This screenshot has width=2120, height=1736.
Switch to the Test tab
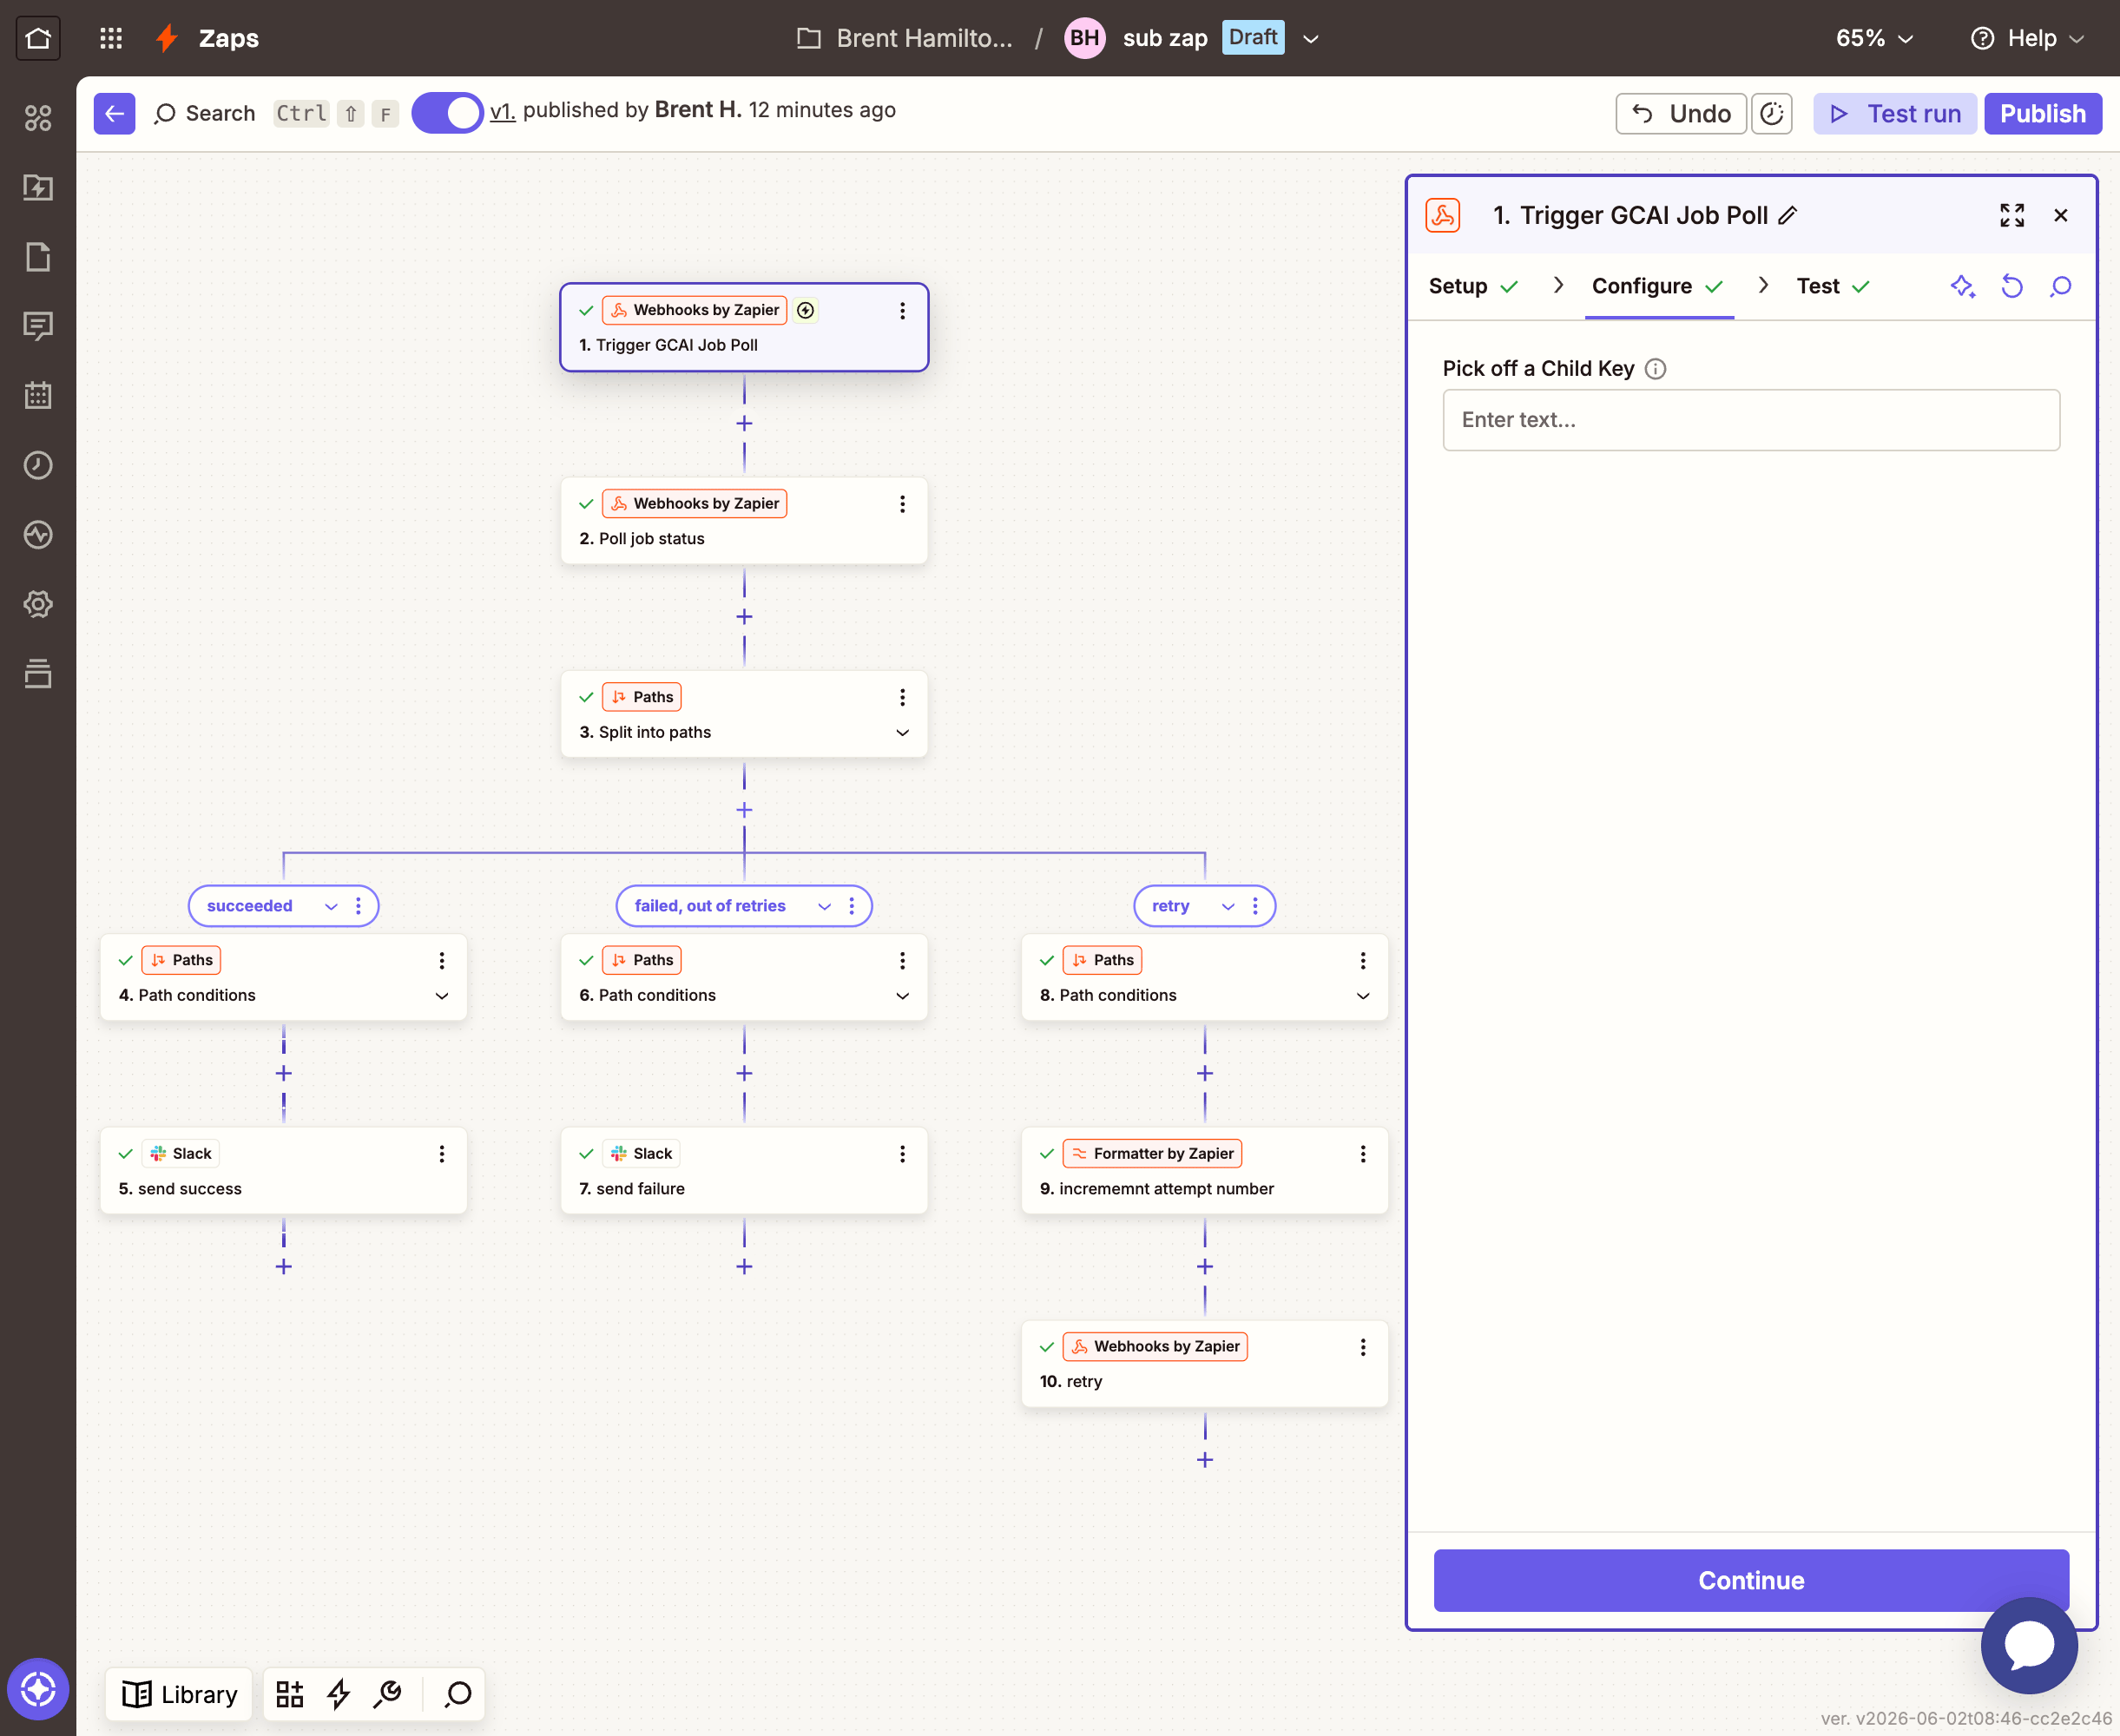tap(1833, 286)
